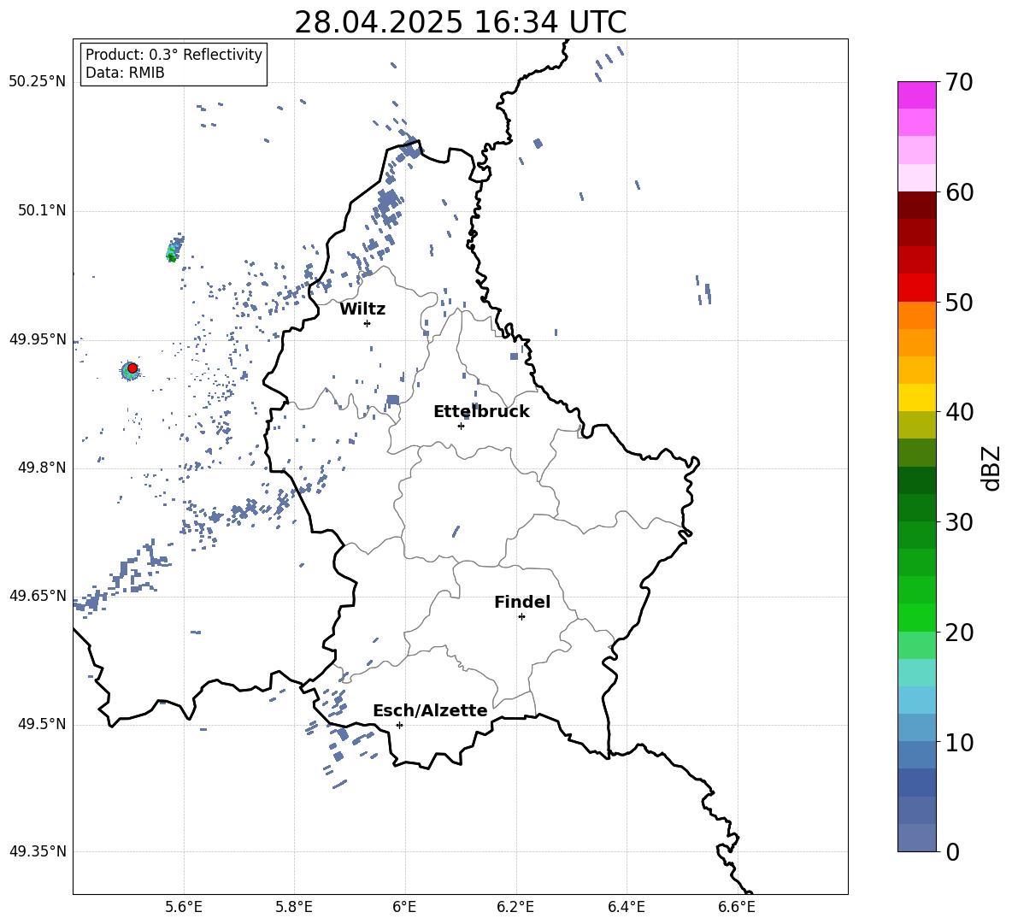1012x924 pixels.
Task: Click the colorbar tick label '40'
Action: pyautogui.click(x=959, y=412)
